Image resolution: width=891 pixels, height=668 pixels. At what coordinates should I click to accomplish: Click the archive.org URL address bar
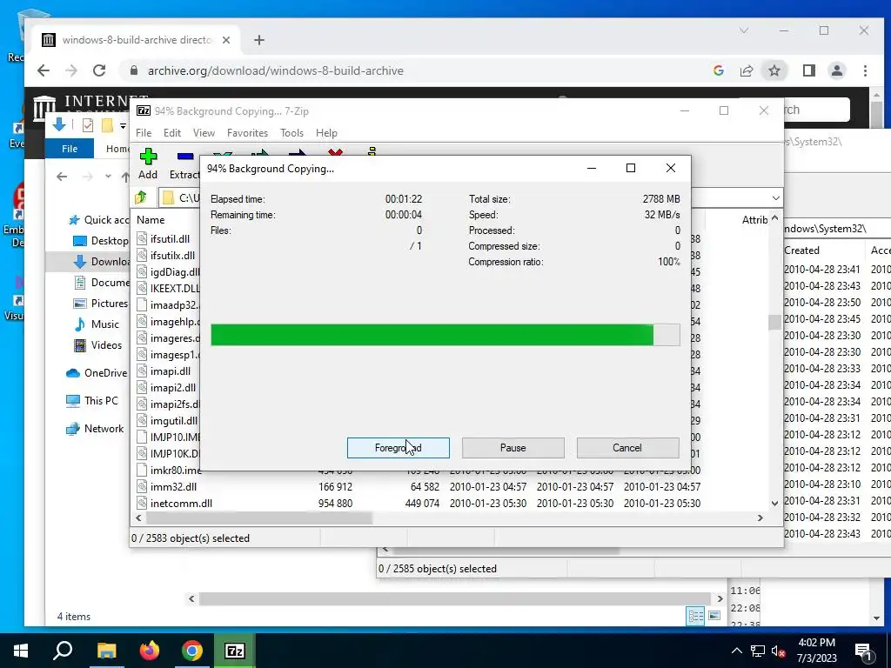276,71
